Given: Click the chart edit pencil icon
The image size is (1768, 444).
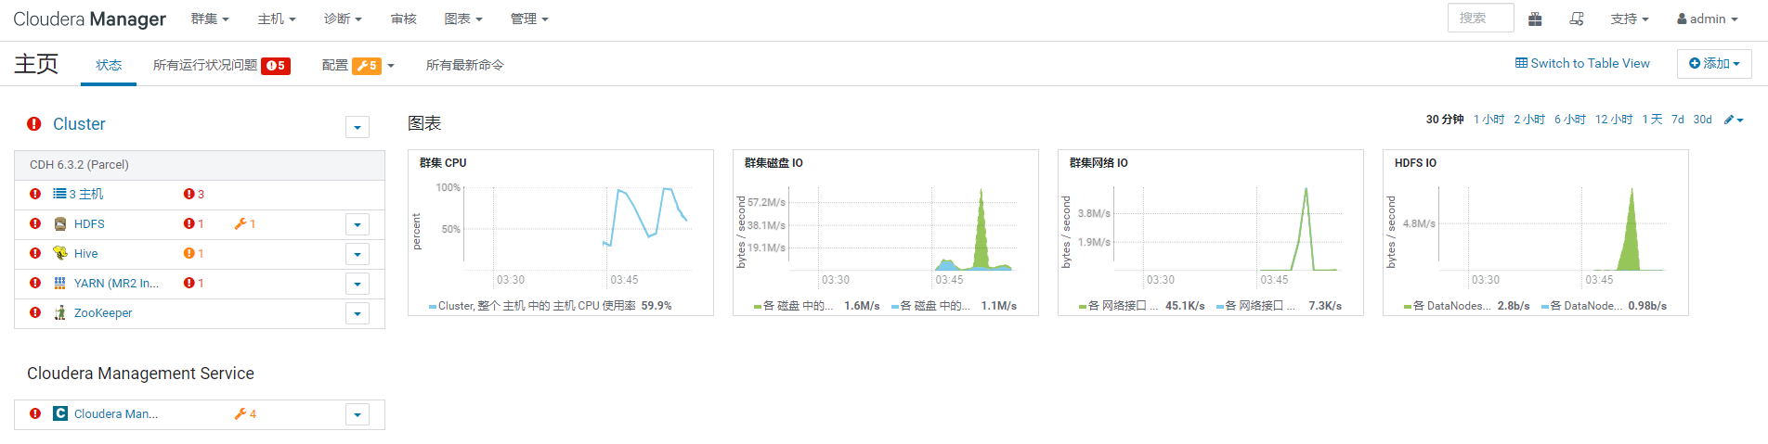Looking at the screenshot, I should [x=1734, y=120].
